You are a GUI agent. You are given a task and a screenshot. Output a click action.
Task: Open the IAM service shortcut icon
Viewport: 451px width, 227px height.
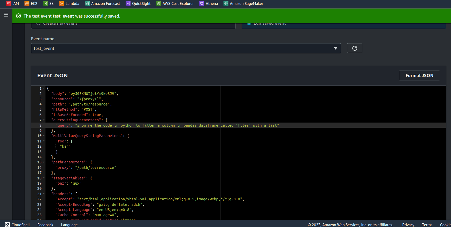[9, 4]
